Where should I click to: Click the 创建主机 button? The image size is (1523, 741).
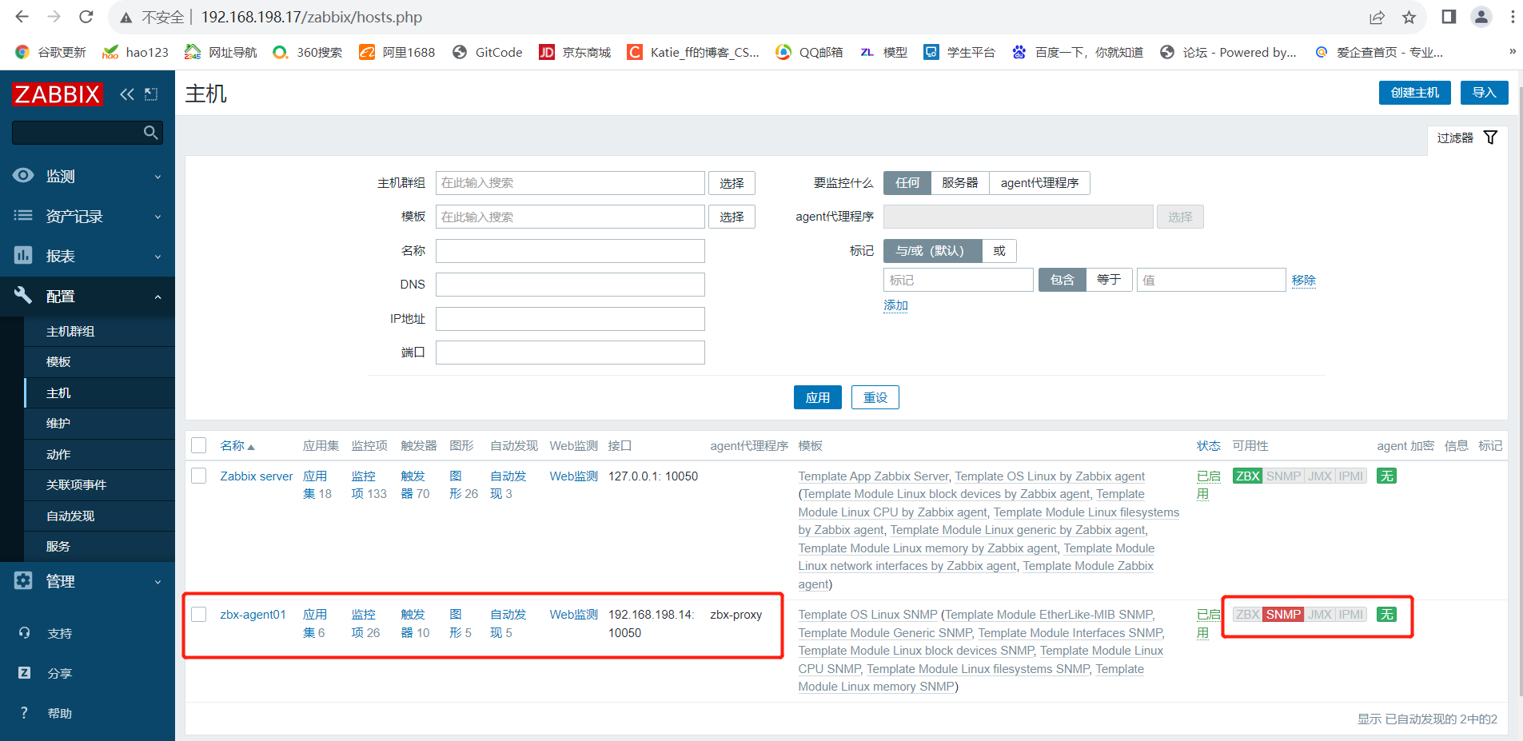[x=1415, y=93]
